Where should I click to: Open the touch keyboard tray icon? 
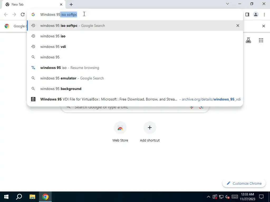pyautogui.click(x=234, y=197)
